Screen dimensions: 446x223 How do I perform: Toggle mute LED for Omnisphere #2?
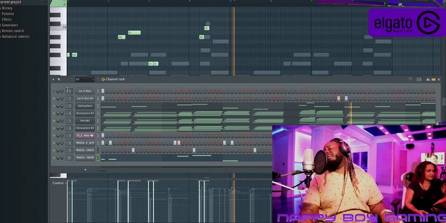pyautogui.click(x=54, y=113)
